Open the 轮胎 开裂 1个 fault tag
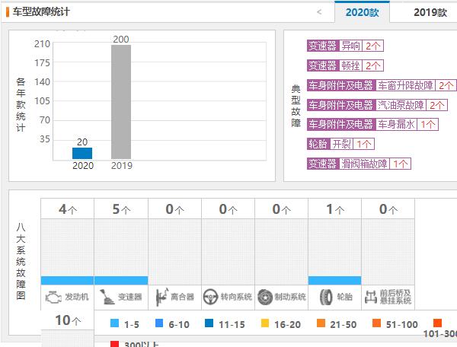 pos(340,144)
